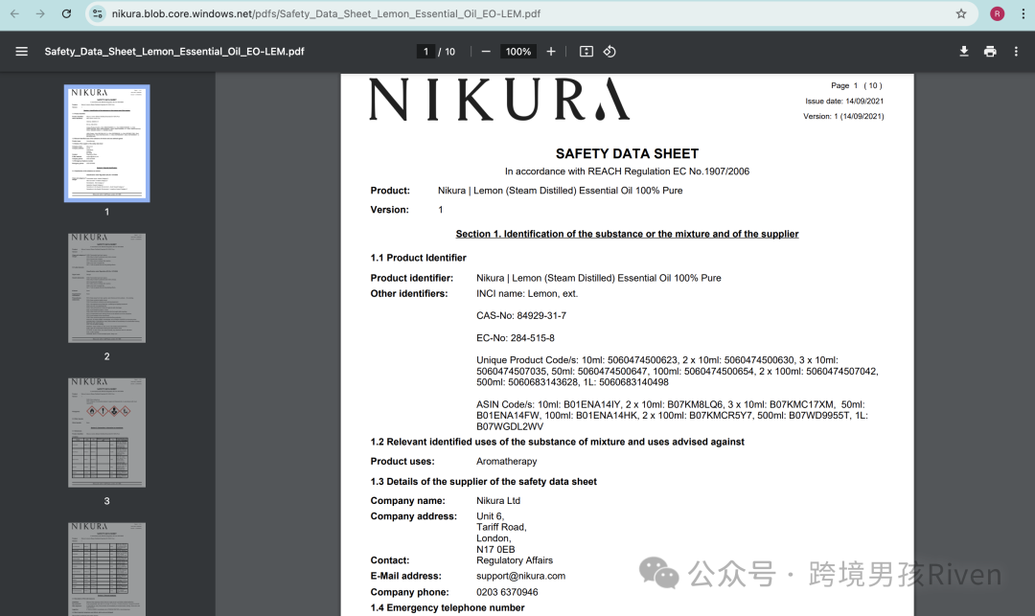Click the N17 0EB postcode
1035x616 pixels.
coord(495,549)
